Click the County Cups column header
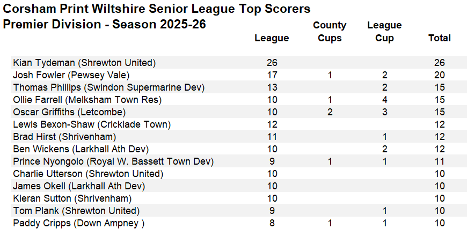467x229 pixels. point(330,32)
